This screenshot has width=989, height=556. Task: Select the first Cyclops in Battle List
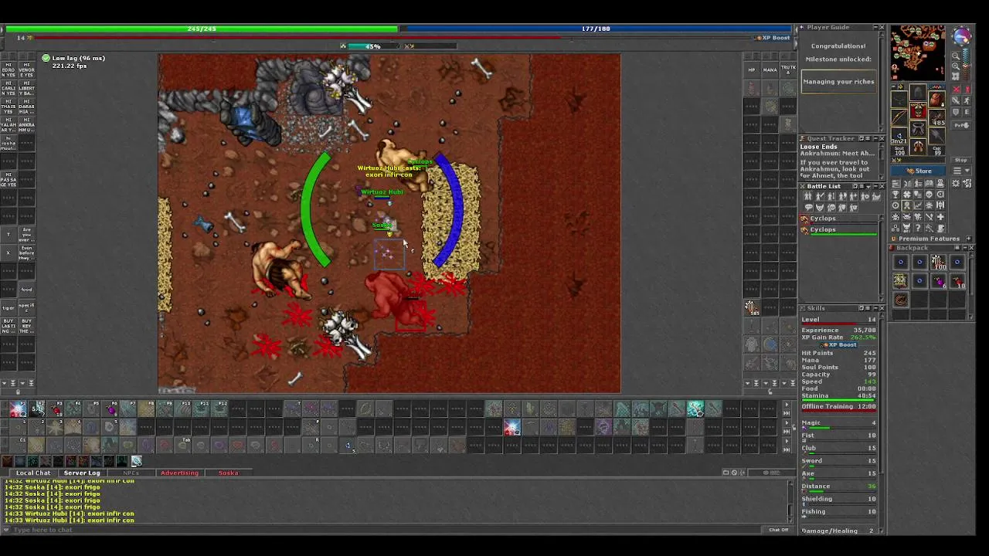(839, 219)
